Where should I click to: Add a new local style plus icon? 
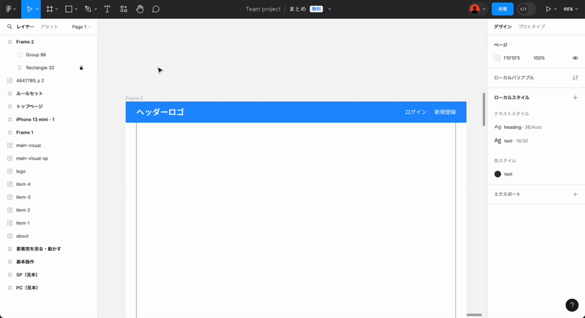point(575,97)
